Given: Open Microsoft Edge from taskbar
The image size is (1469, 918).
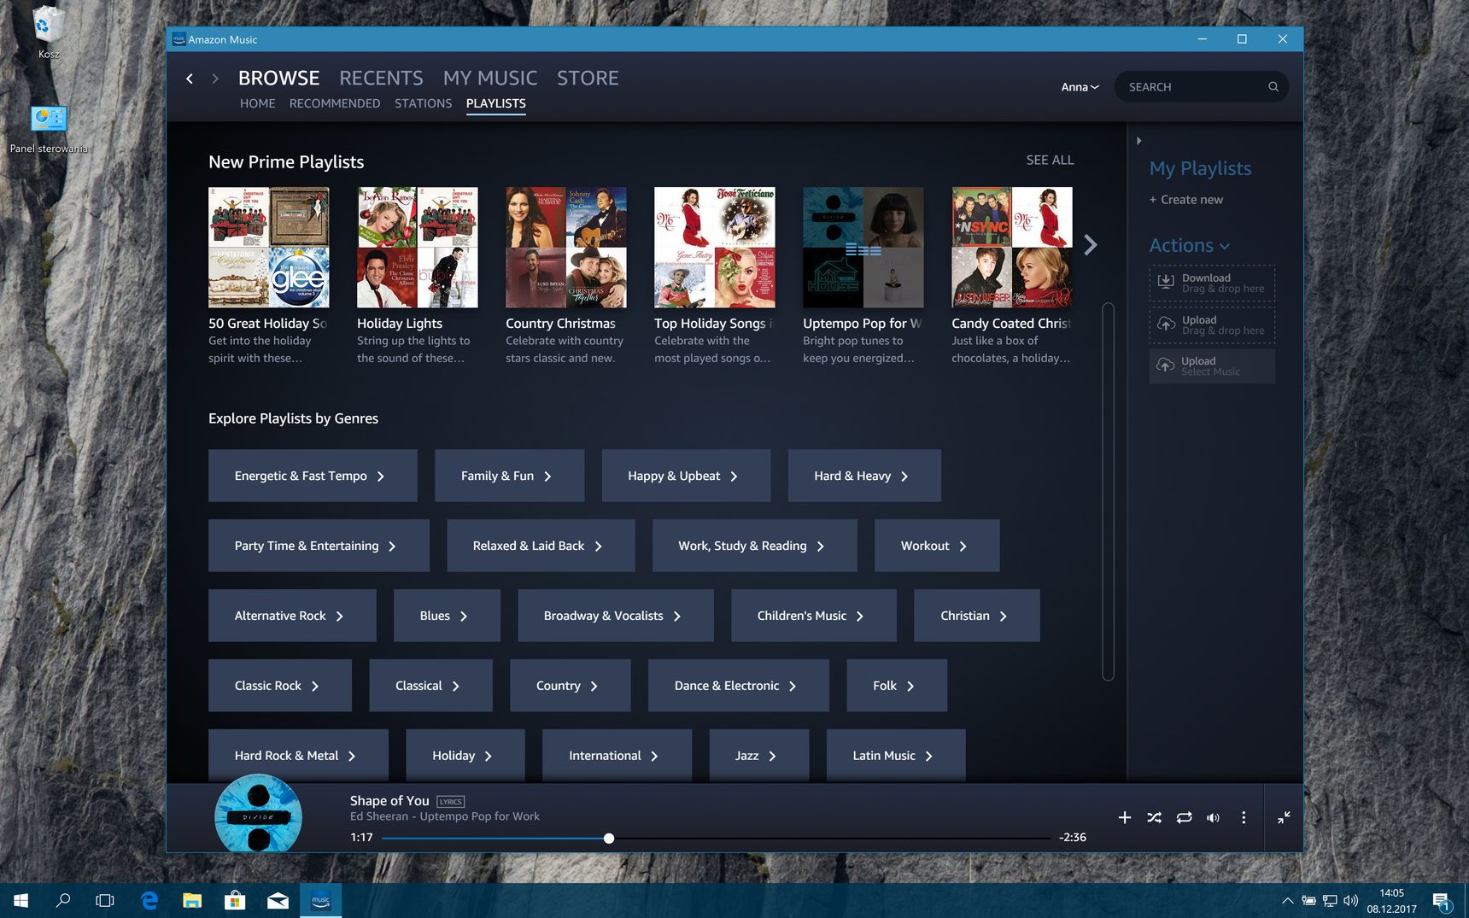Looking at the screenshot, I should (x=149, y=900).
